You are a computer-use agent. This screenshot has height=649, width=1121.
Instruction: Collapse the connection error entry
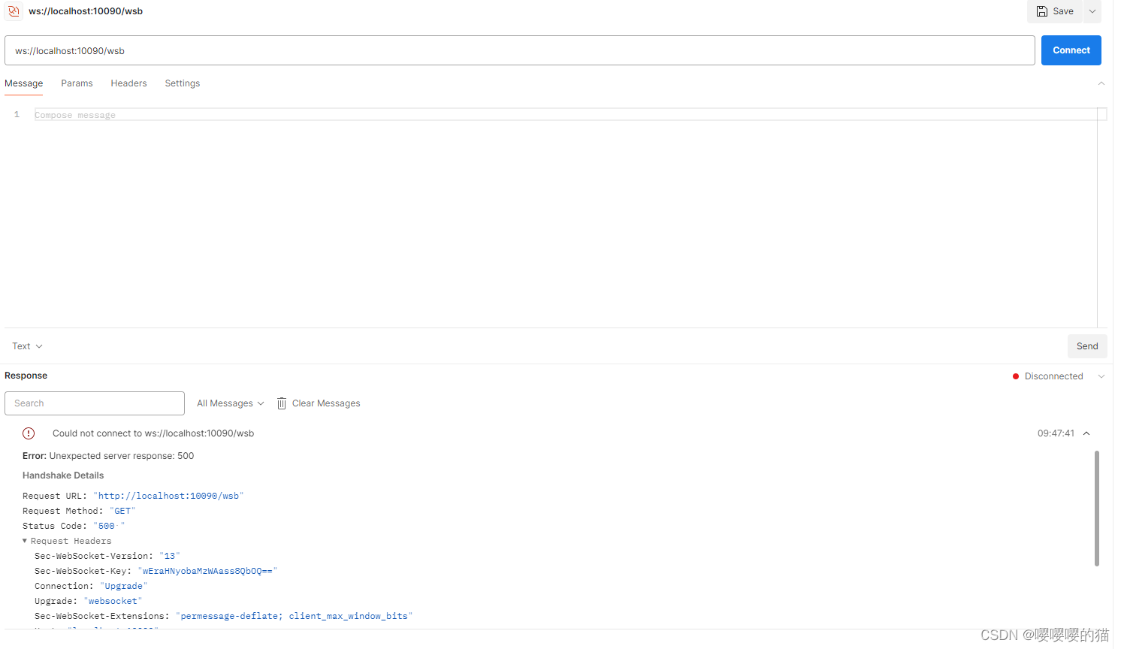[1086, 433]
